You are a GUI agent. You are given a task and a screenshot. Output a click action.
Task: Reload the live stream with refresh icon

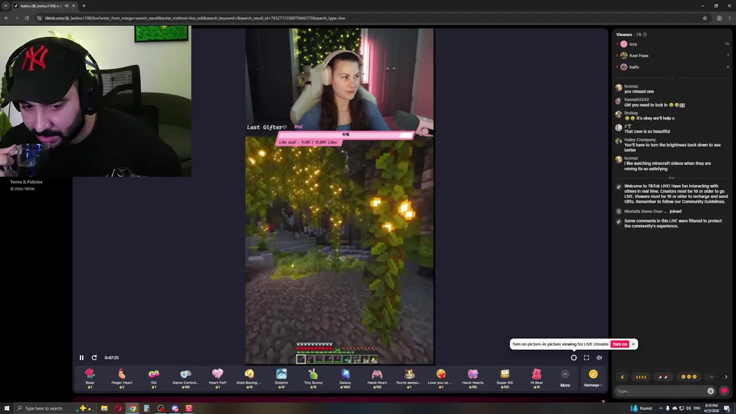(x=94, y=358)
